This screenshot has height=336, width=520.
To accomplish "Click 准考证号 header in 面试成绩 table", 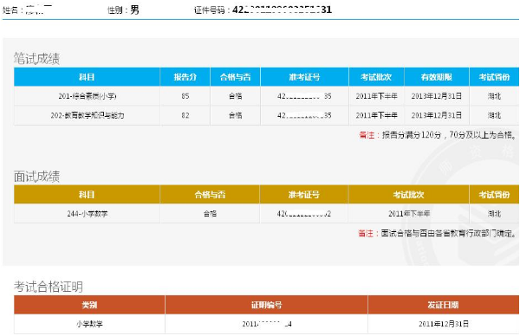I will [304, 195].
